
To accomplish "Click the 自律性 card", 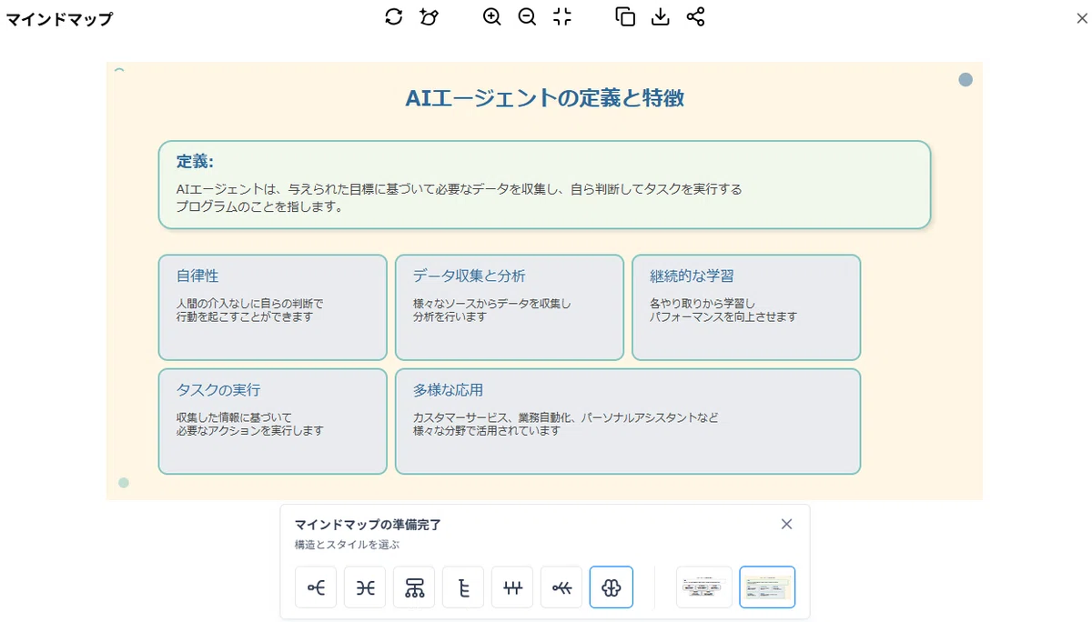I will click(x=273, y=307).
